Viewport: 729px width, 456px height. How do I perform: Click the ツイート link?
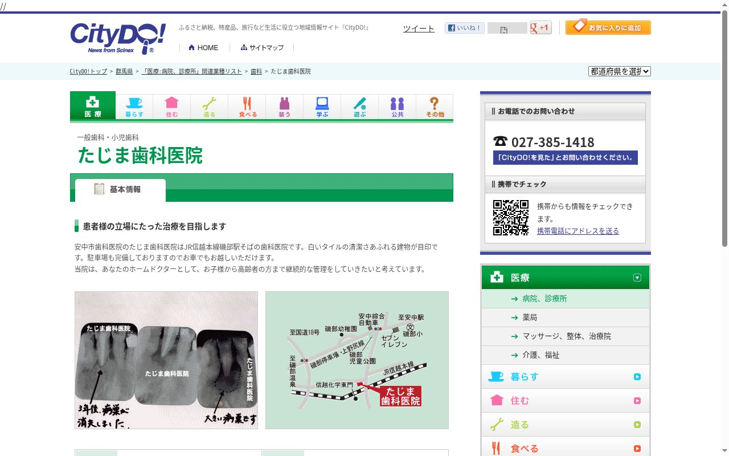[419, 28]
